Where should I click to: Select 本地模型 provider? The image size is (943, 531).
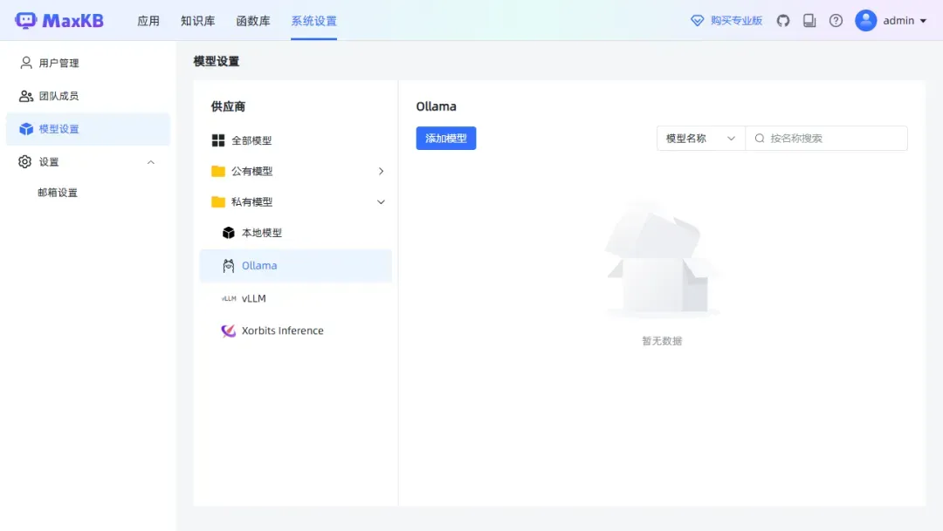295,233
